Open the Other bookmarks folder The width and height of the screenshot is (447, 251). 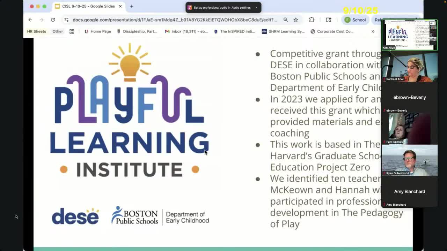[x=58, y=31]
